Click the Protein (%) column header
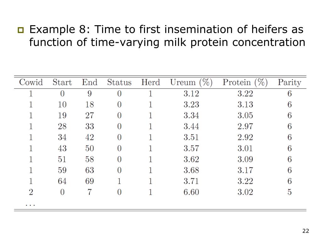 coord(245,83)
